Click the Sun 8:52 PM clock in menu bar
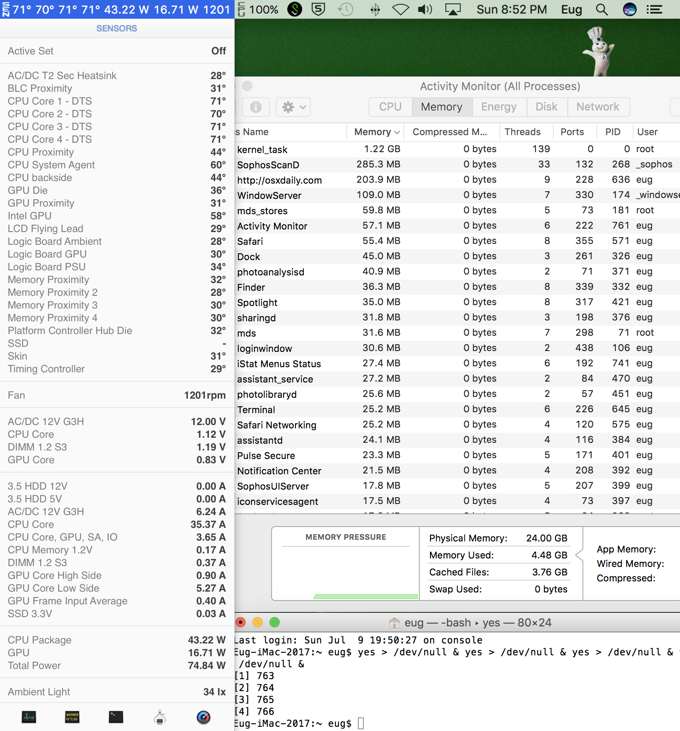Screen dimensions: 680x731 tap(512, 9)
